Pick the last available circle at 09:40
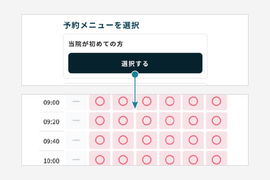270x180 pixels. click(x=216, y=140)
